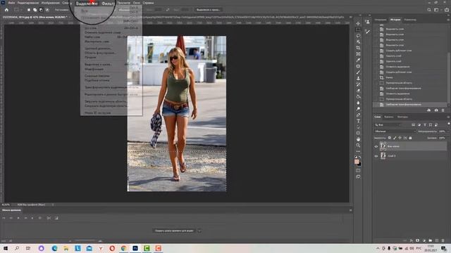Select the Rectangular Marquee tool in toolbar

coord(358,30)
